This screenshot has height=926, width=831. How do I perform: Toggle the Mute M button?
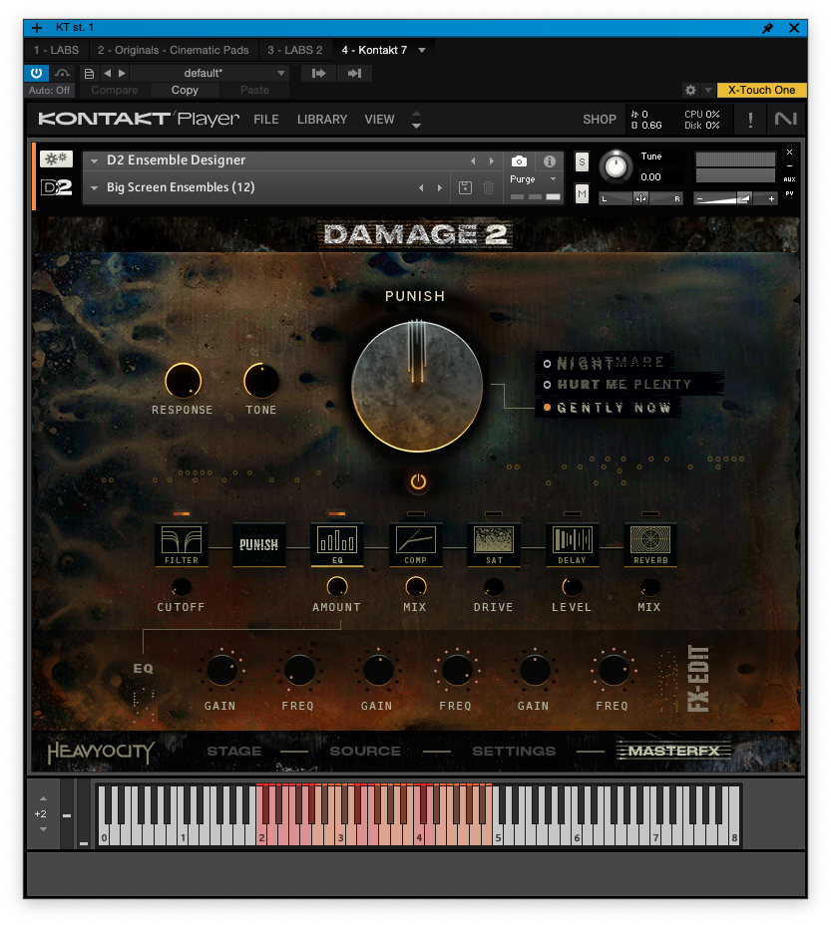pyautogui.click(x=583, y=193)
